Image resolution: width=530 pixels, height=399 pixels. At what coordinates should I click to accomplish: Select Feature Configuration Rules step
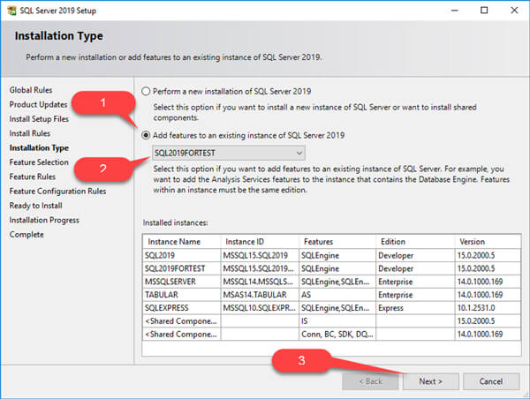(x=57, y=192)
